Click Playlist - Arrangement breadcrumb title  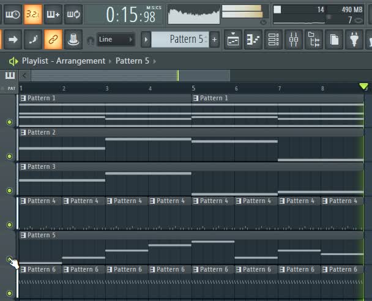[64, 61]
